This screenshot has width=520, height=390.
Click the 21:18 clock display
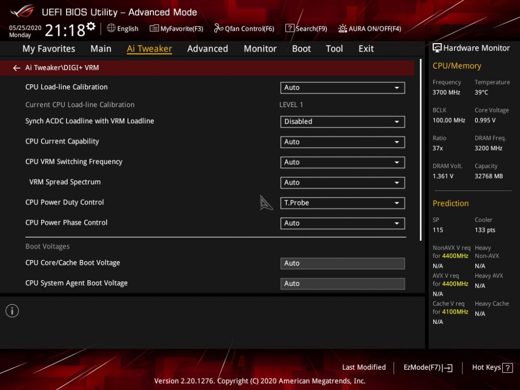[65, 30]
